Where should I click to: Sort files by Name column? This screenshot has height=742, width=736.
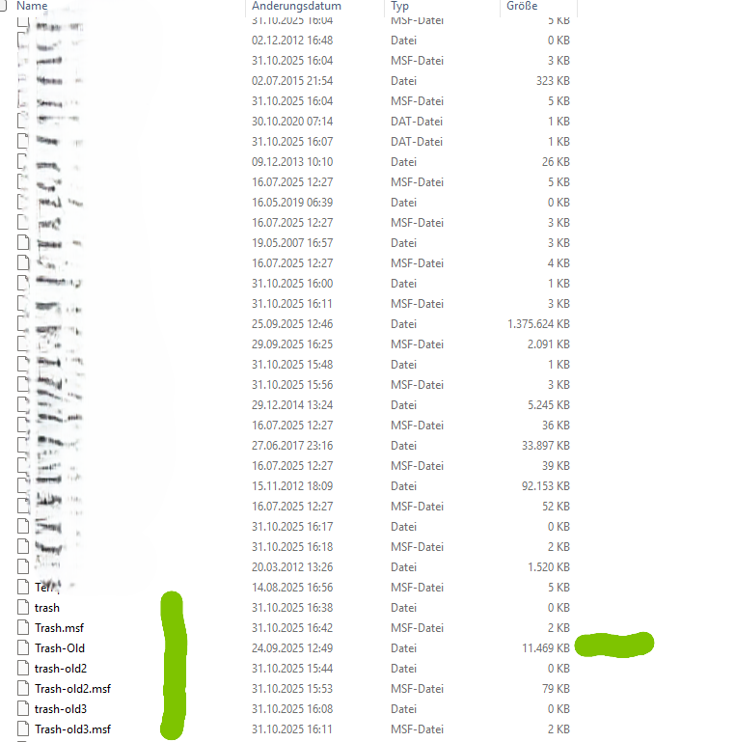tap(32, 6)
